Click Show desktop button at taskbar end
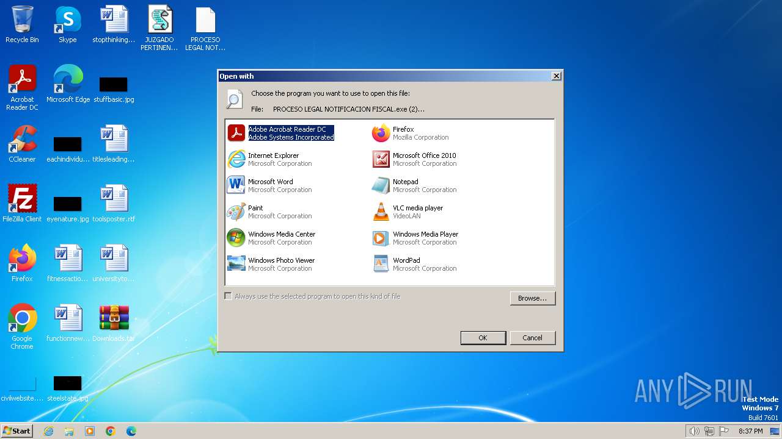782x439 pixels. (775, 431)
